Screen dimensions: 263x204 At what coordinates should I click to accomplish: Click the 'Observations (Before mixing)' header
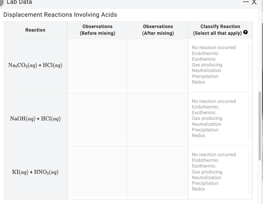pyautogui.click(x=97, y=30)
